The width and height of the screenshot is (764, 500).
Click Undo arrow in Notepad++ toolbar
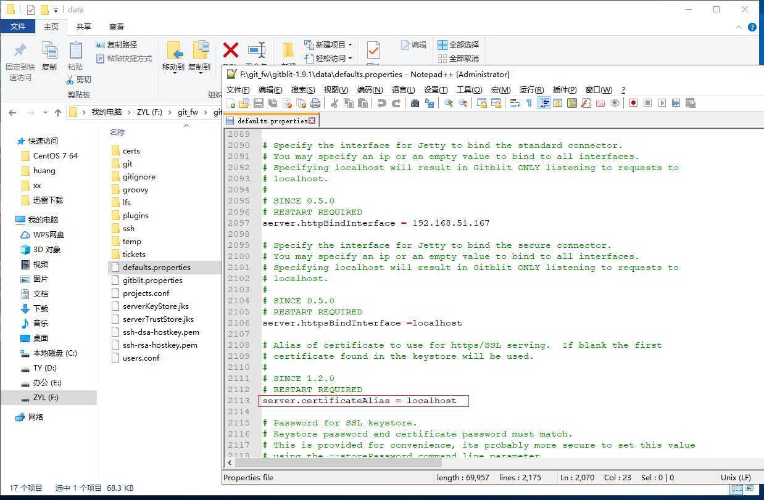382,103
